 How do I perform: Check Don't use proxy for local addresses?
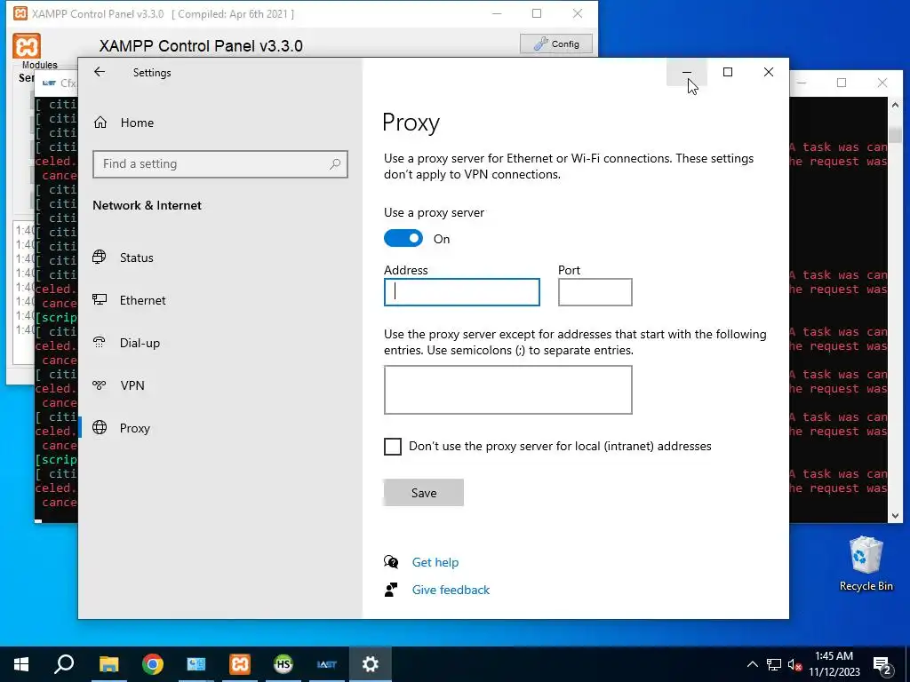pos(393,447)
